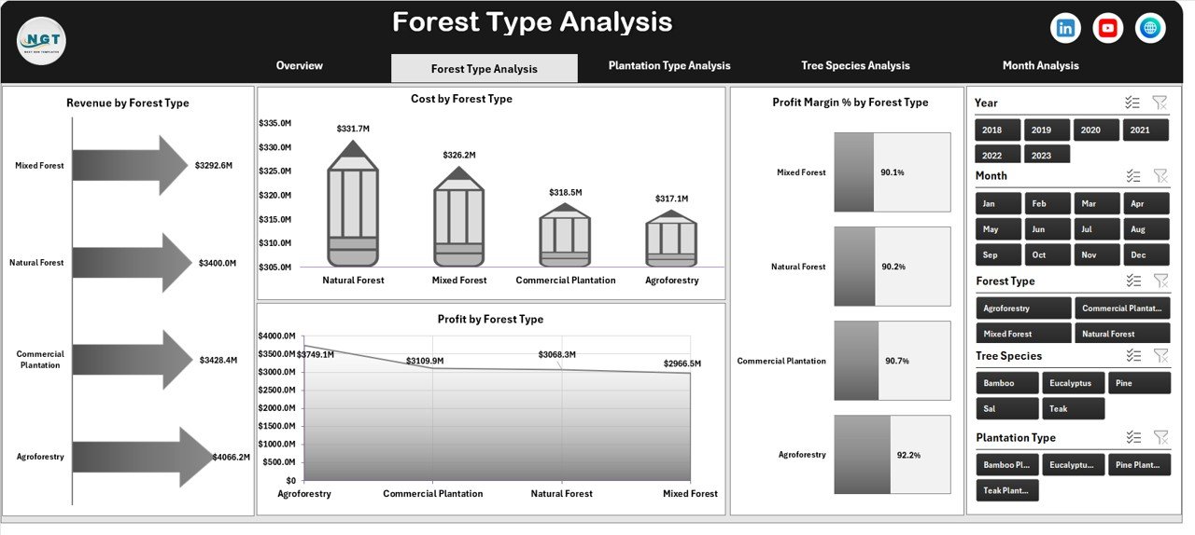
Task: Select Aug in Month slicer
Action: tap(1146, 229)
